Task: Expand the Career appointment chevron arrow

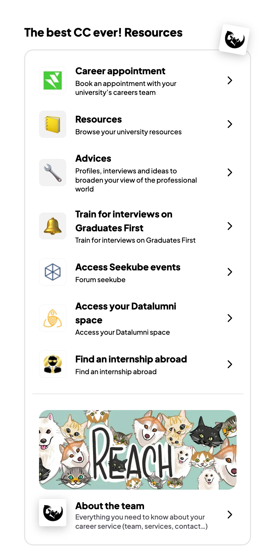Action: click(x=230, y=80)
